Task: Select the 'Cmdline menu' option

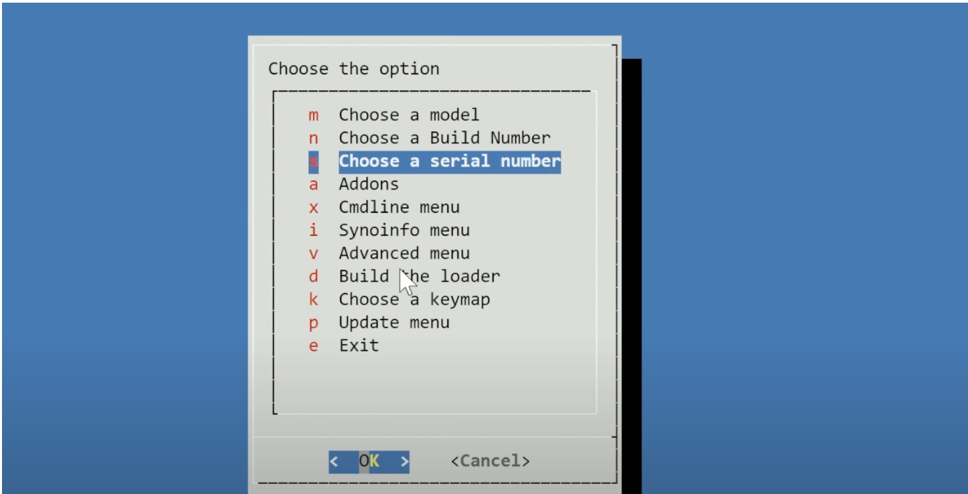Action: click(399, 208)
